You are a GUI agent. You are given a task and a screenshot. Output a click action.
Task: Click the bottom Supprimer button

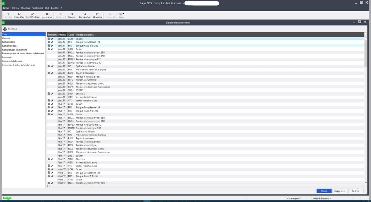coord(340,191)
